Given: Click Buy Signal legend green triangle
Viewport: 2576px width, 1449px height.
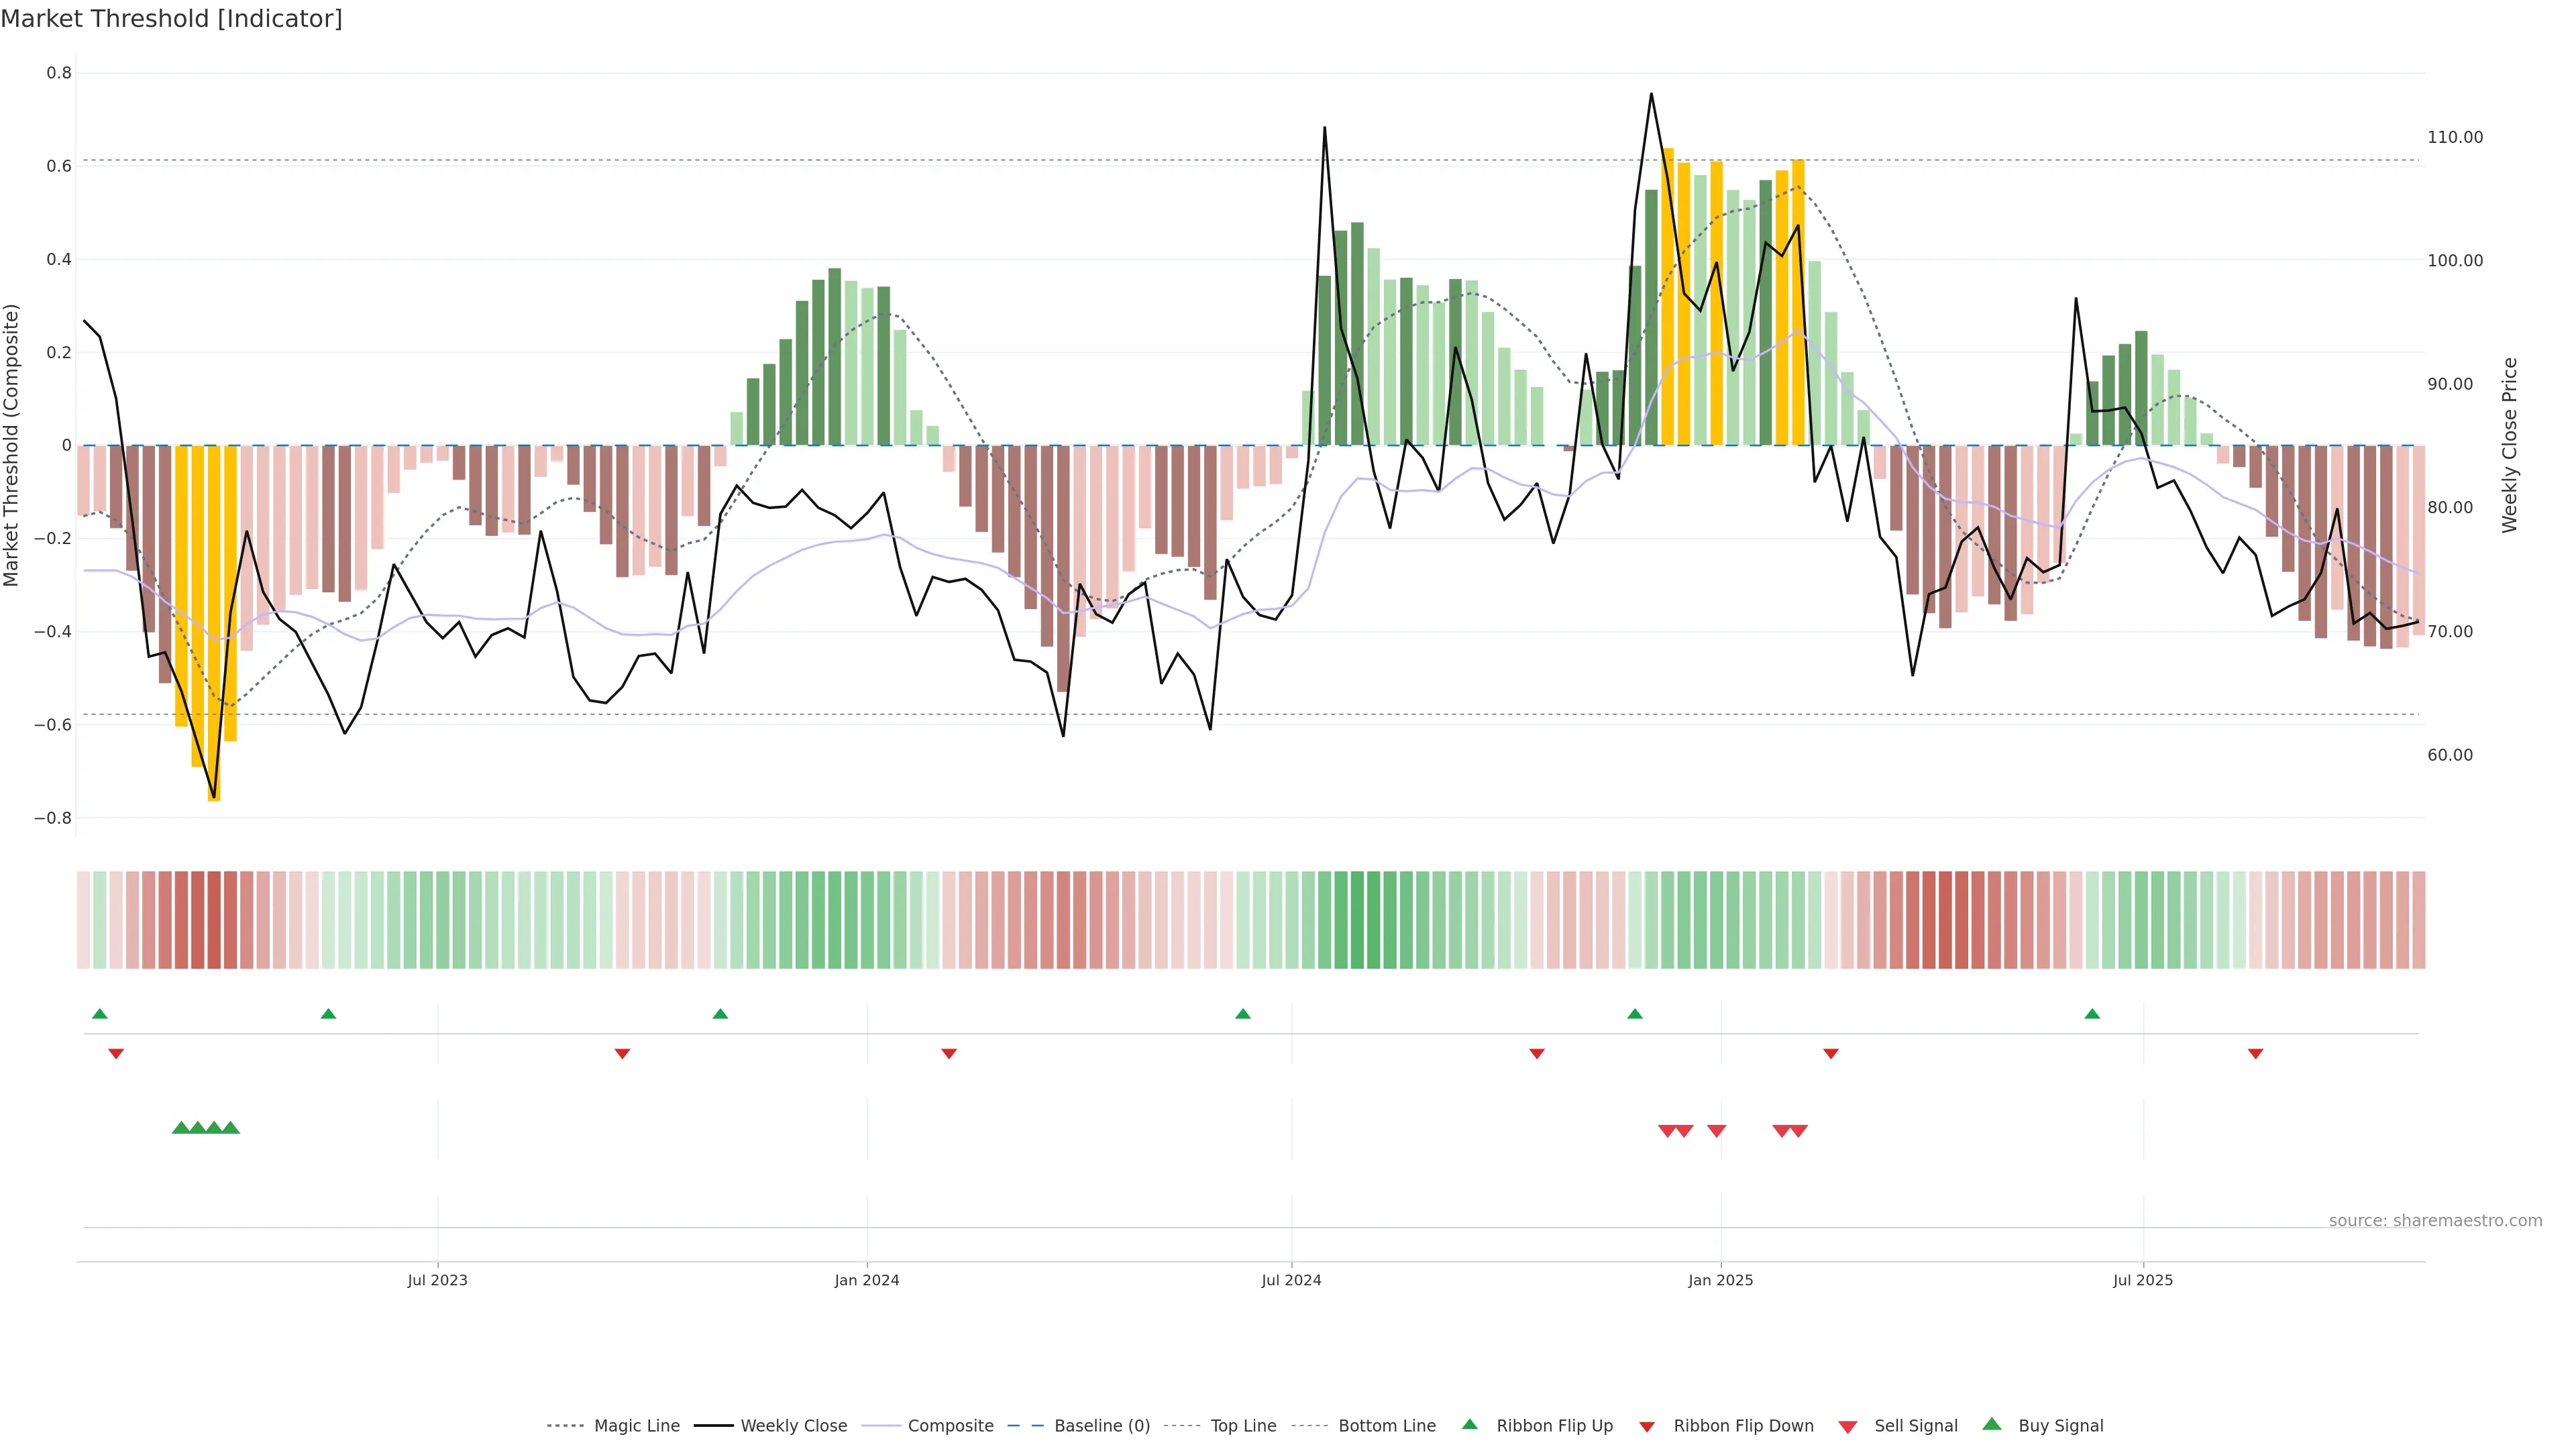Looking at the screenshot, I should [x=1991, y=1424].
